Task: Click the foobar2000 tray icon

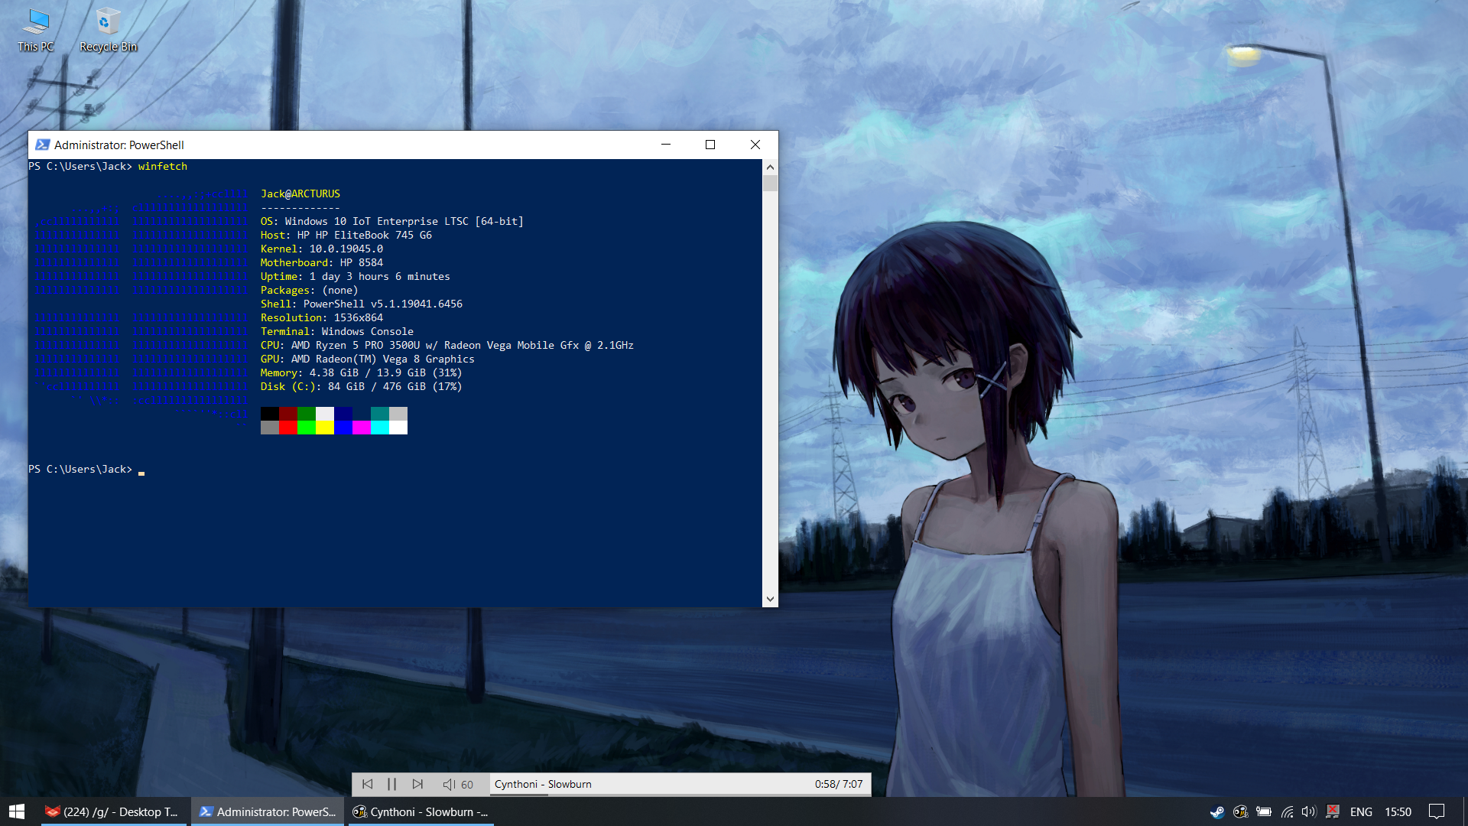Action: click(x=1240, y=812)
